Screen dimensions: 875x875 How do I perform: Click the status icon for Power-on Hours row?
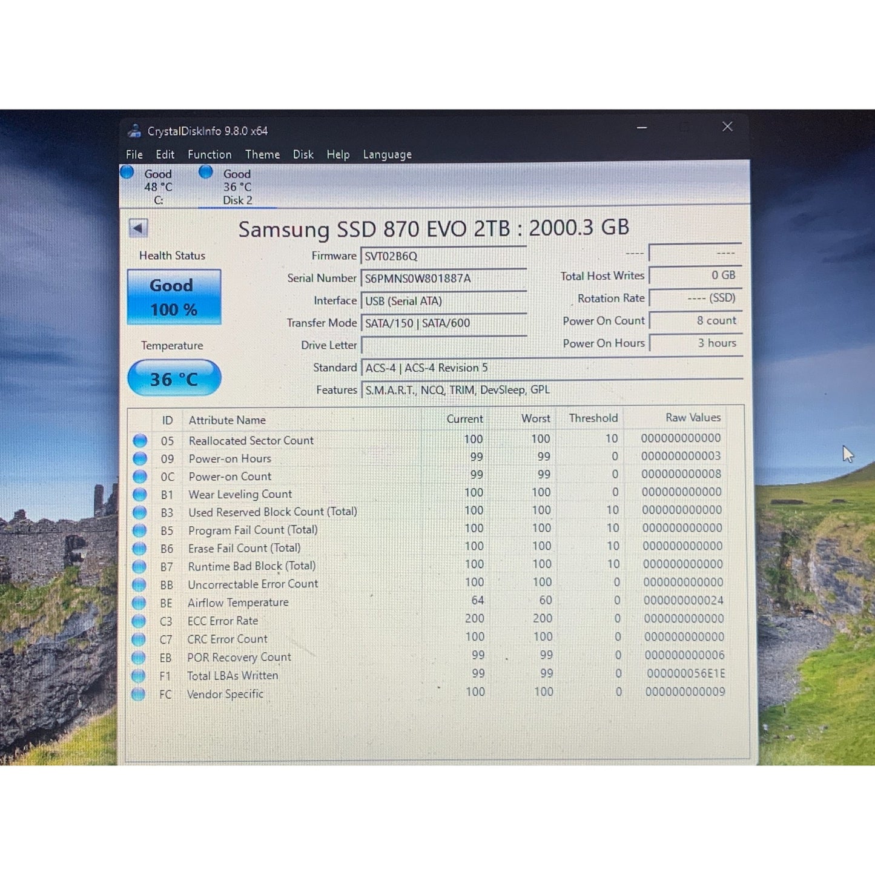point(140,458)
